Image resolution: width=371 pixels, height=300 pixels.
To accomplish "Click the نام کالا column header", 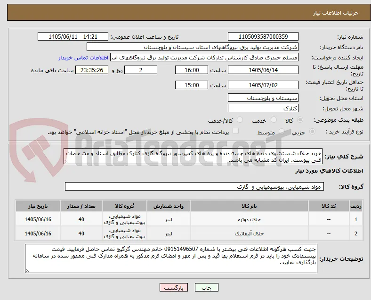I will (249, 206).
